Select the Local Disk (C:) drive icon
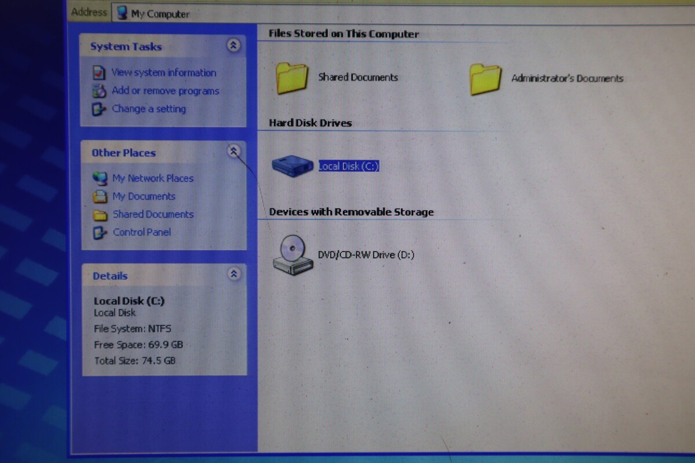The height and width of the screenshot is (463, 695). tap(292, 166)
